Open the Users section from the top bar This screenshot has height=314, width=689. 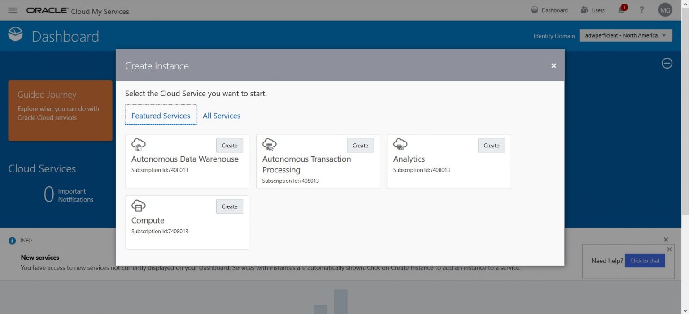point(593,10)
